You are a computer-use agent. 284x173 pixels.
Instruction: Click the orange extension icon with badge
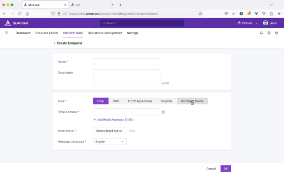[x=249, y=13]
